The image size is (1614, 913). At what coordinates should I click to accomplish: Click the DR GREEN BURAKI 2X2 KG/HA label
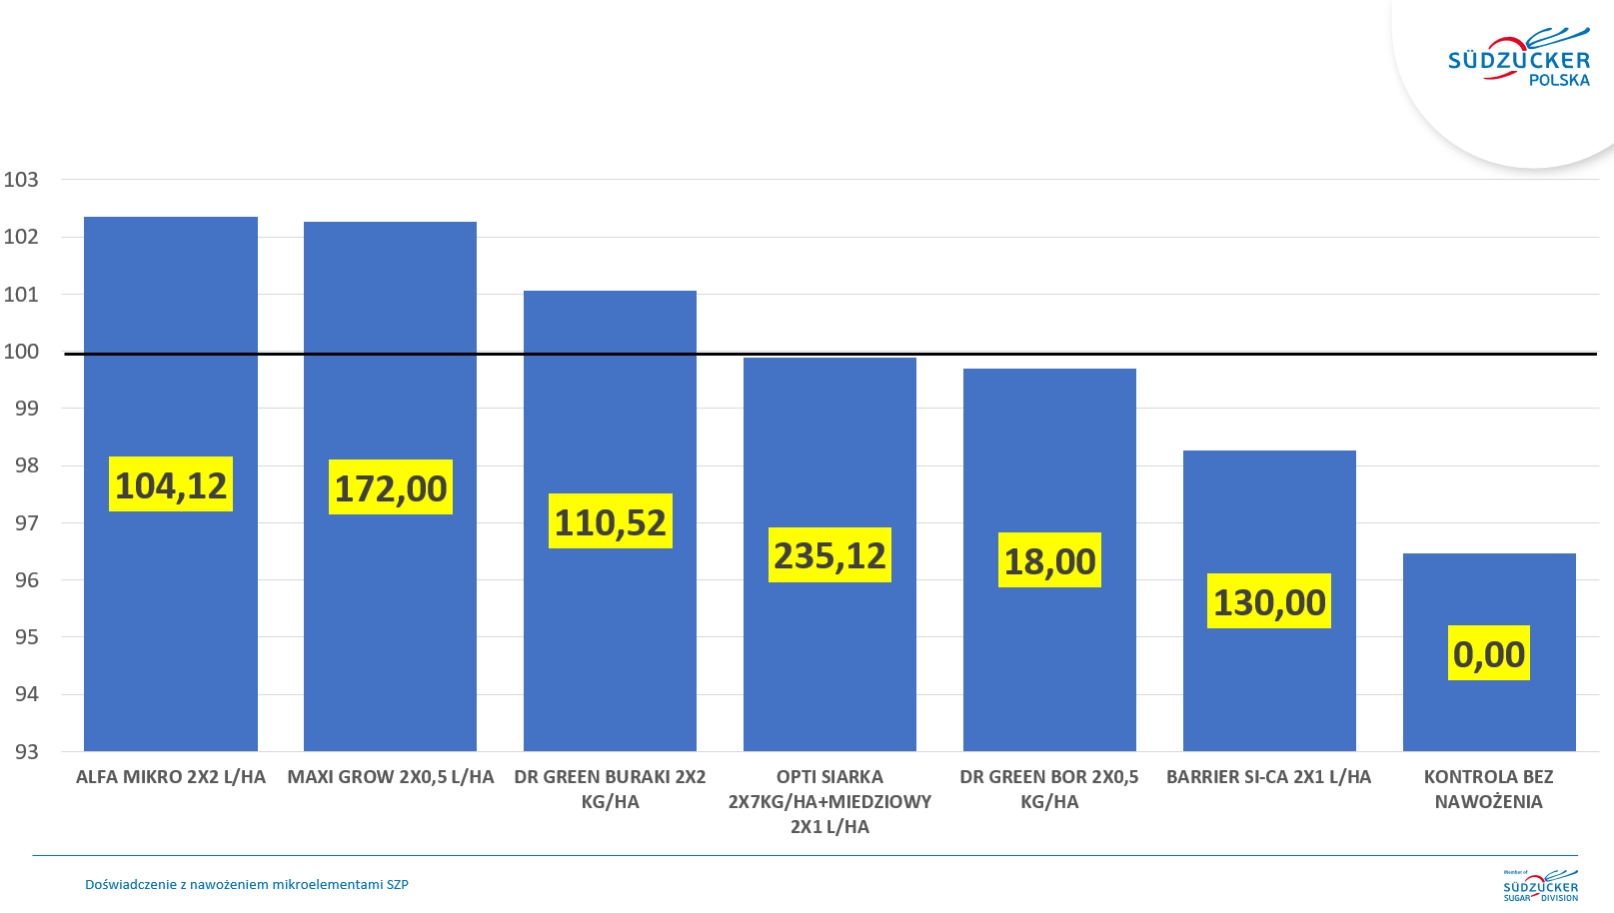click(611, 789)
